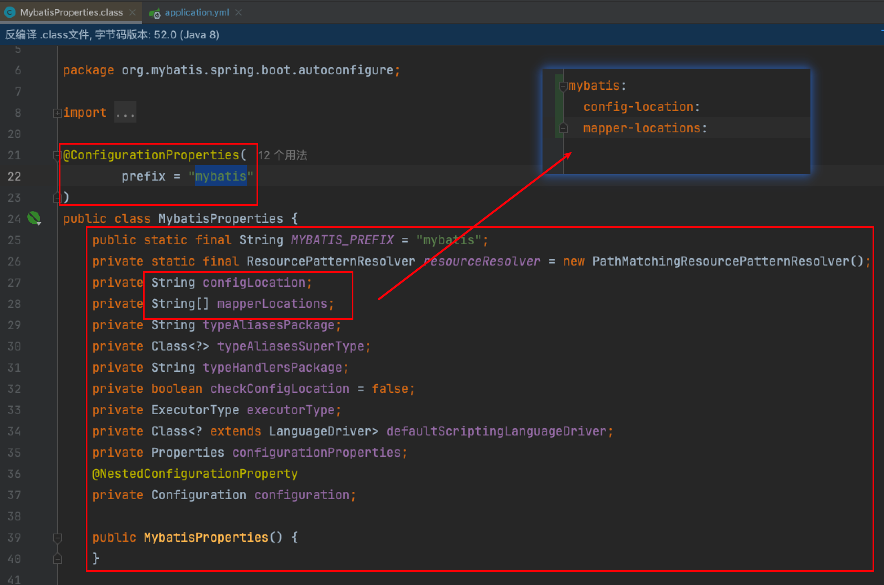Click the typeAliasesPackage field
884x585 pixels.
point(269,325)
